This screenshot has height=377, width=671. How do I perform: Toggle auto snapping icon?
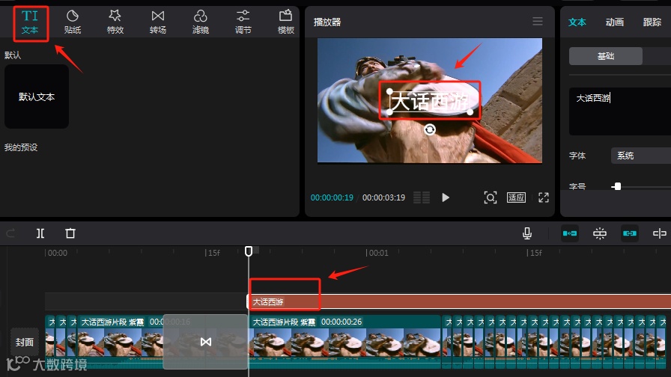pos(600,233)
